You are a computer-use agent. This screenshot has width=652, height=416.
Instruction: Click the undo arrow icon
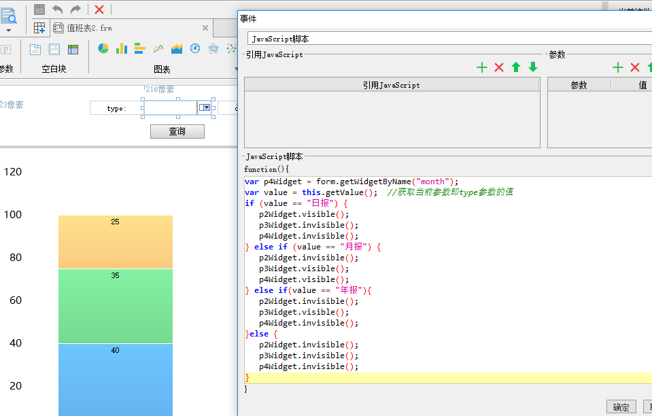(x=57, y=9)
